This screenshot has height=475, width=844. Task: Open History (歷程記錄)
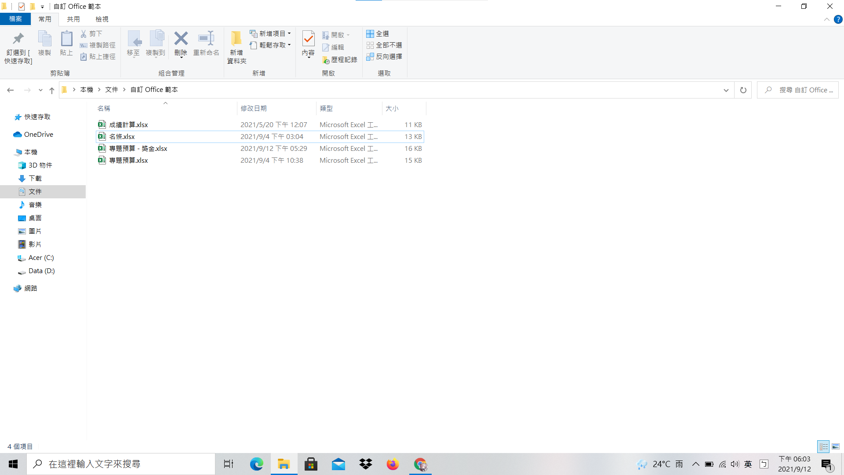(x=339, y=60)
